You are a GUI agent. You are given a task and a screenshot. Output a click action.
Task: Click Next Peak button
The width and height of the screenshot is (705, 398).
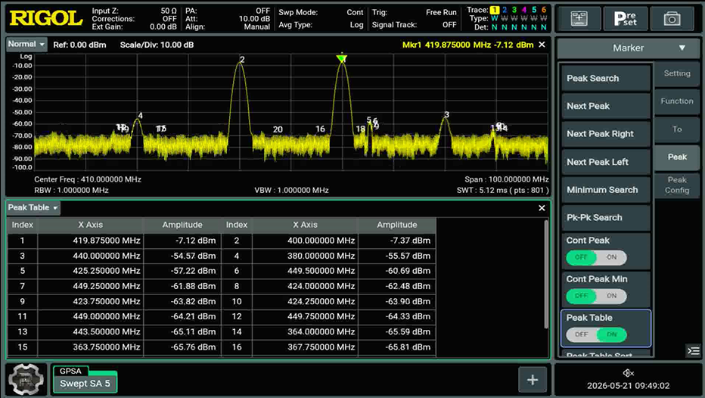coord(606,106)
